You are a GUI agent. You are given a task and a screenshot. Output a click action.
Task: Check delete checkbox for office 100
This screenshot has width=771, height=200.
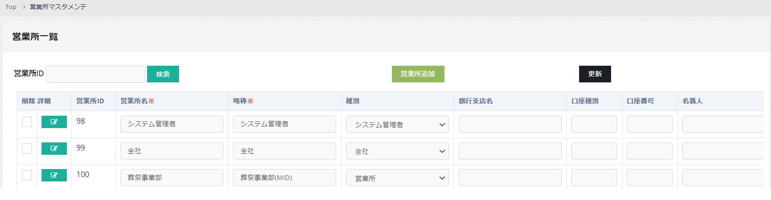27,175
